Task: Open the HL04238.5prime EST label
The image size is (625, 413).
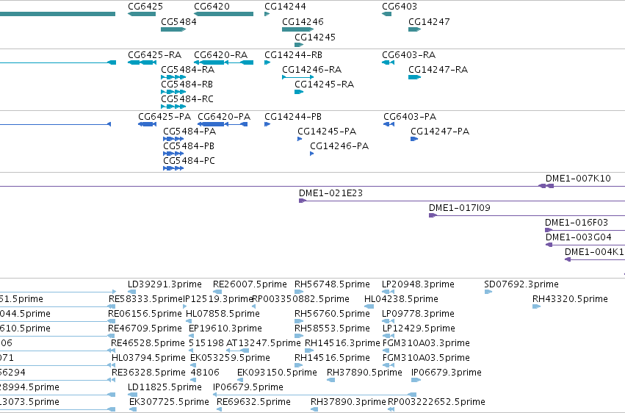Action: tap(401, 299)
